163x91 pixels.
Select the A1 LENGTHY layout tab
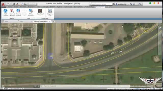[15, 89]
